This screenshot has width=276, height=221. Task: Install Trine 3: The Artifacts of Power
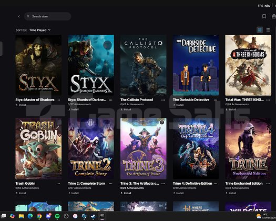[x=126, y=193]
